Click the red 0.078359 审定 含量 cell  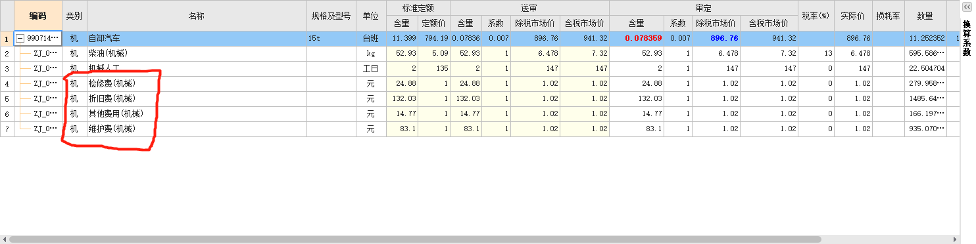click(637, 39)
